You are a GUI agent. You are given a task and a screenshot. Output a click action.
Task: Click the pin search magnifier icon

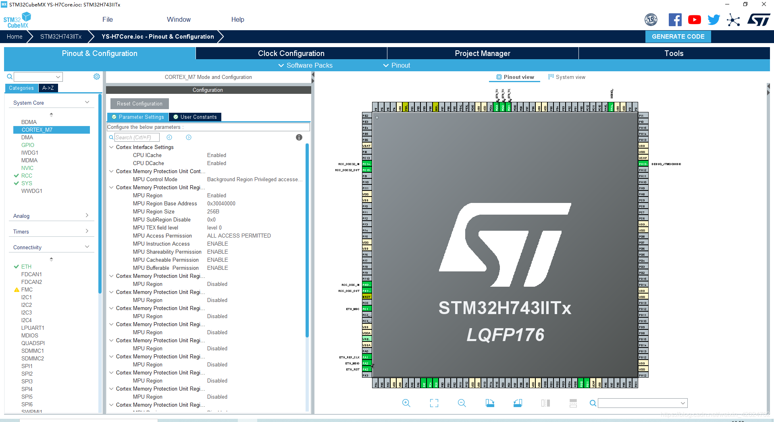click(593, 403)
